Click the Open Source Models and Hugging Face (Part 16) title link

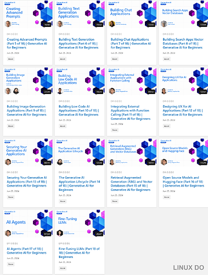click(x=183, y=182)
